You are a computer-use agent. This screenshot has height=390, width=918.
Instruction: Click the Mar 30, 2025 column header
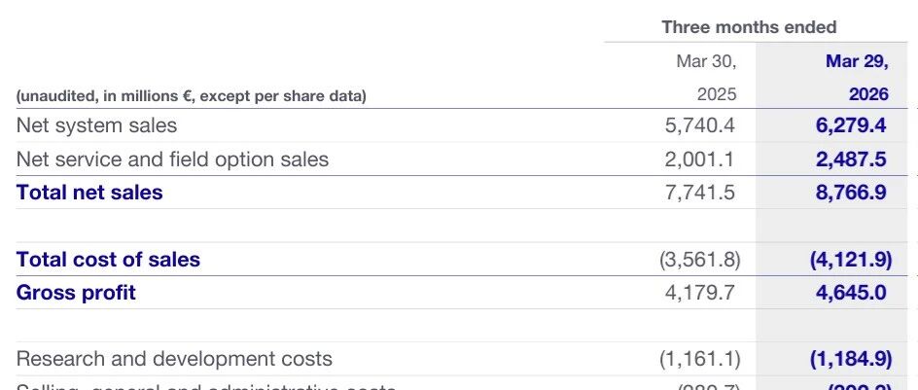pos(707,77)
